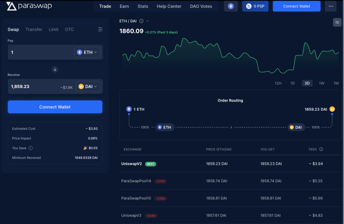344x224 pixels.
Task: Toggle chart visibility with the eye icon
Action: (337, 22)
